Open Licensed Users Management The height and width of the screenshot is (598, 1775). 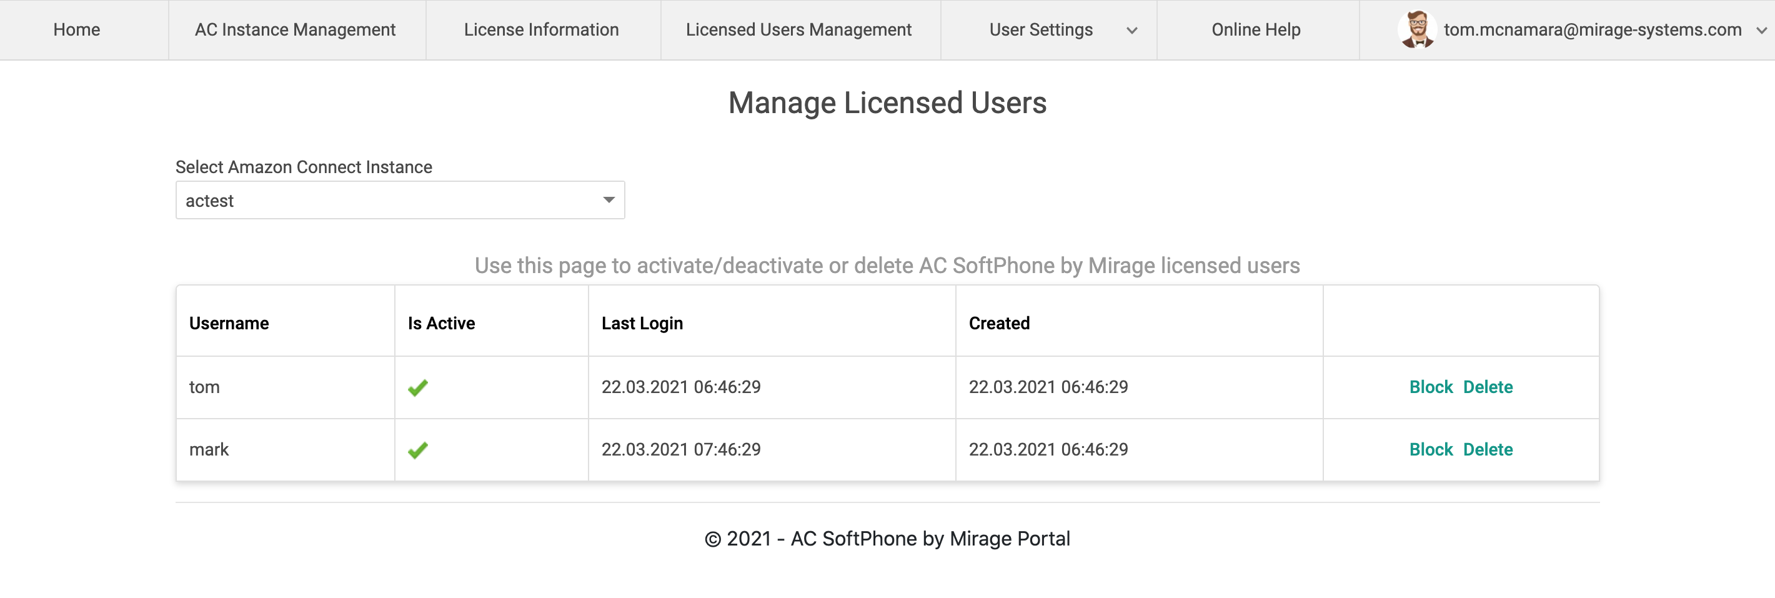[798, 29]
